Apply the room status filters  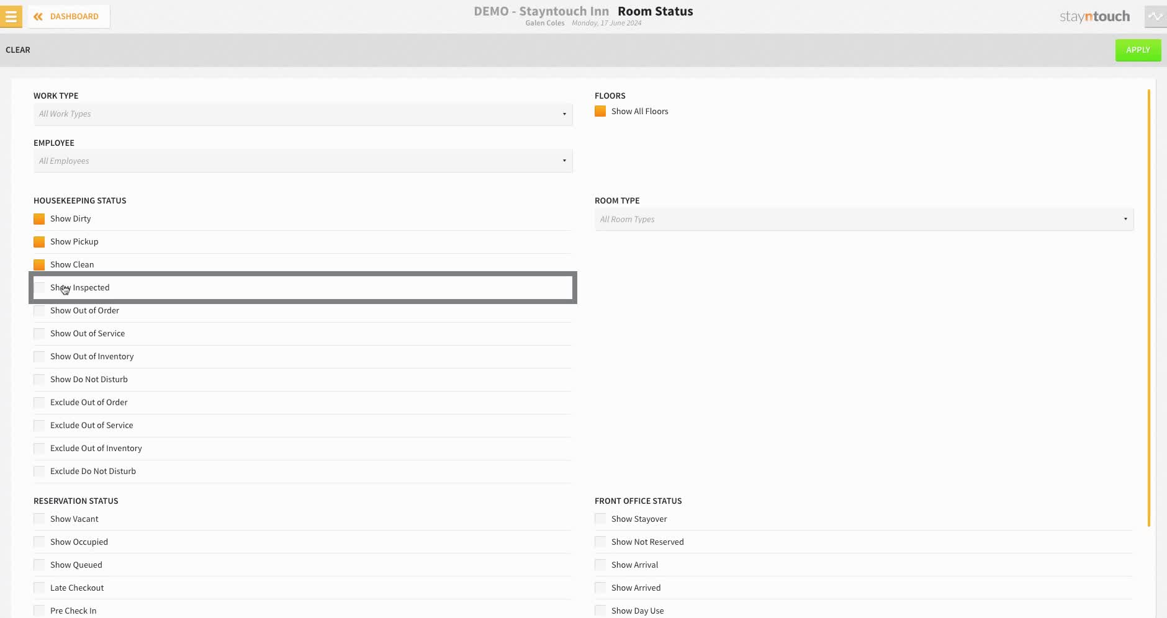point(1138,50)
